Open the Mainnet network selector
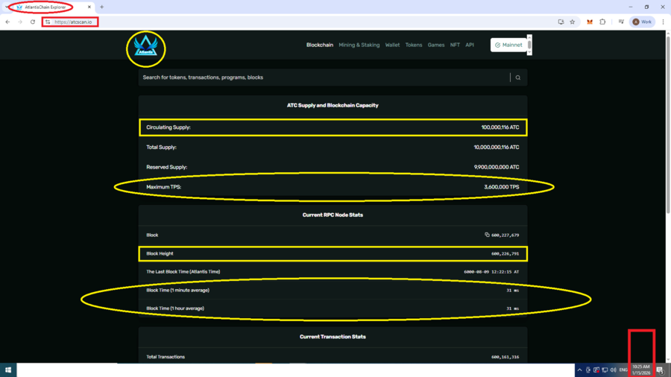The image size is (671, 377). click(x=508, y=45)
